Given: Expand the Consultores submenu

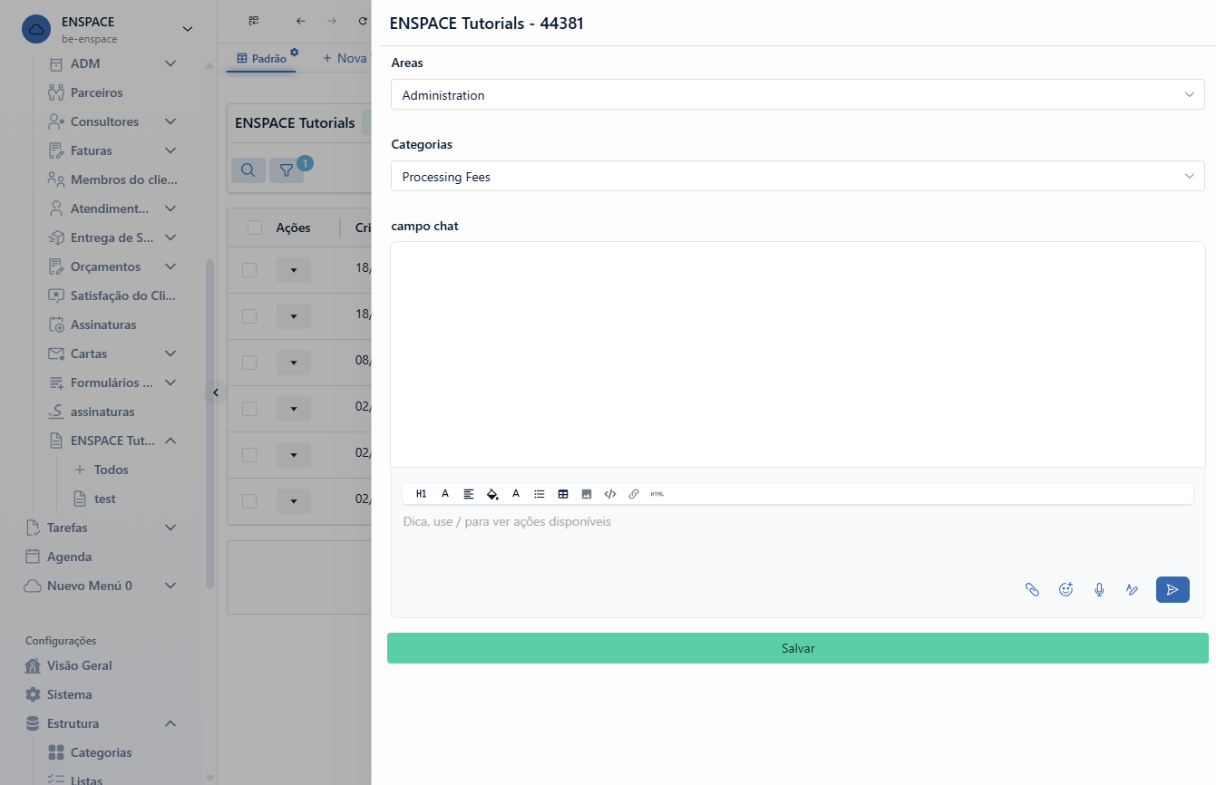Looking at the screenshot, I should pos(170,121).
